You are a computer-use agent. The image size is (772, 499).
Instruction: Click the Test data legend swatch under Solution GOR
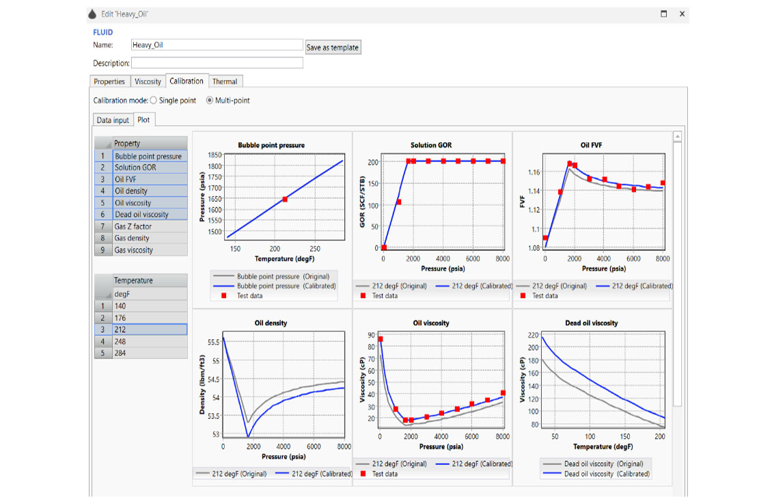click(363, 296)
